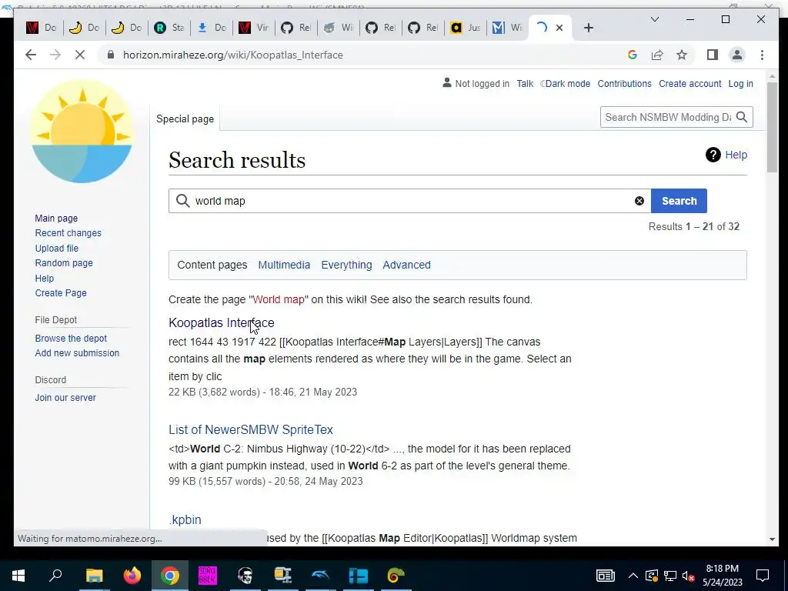The width and height of the screenshot is (788, 591).
Task: Click the Google icon in address bar
Action: [x=633, y=55]
